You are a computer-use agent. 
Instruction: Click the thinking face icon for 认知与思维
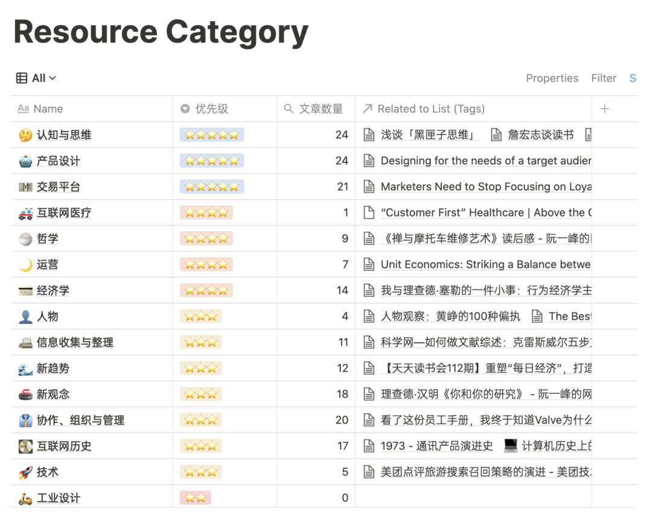25,135
